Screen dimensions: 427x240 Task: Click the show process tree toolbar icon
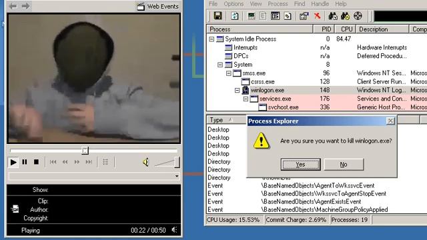click(x=263, y=16)
